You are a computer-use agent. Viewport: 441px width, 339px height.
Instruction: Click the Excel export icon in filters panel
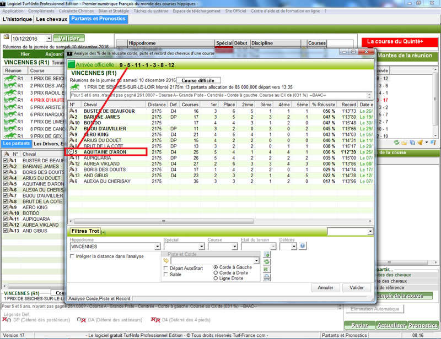[x=267, y=270]
